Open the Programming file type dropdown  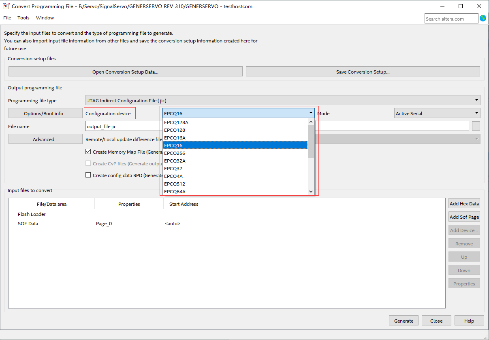tap(283, 100)
